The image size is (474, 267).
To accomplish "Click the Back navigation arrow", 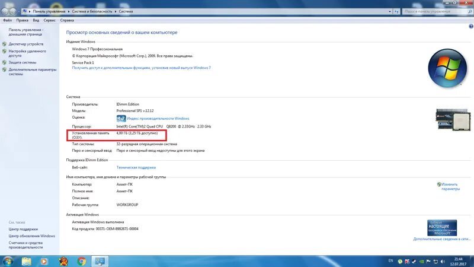I will point(5,11).
